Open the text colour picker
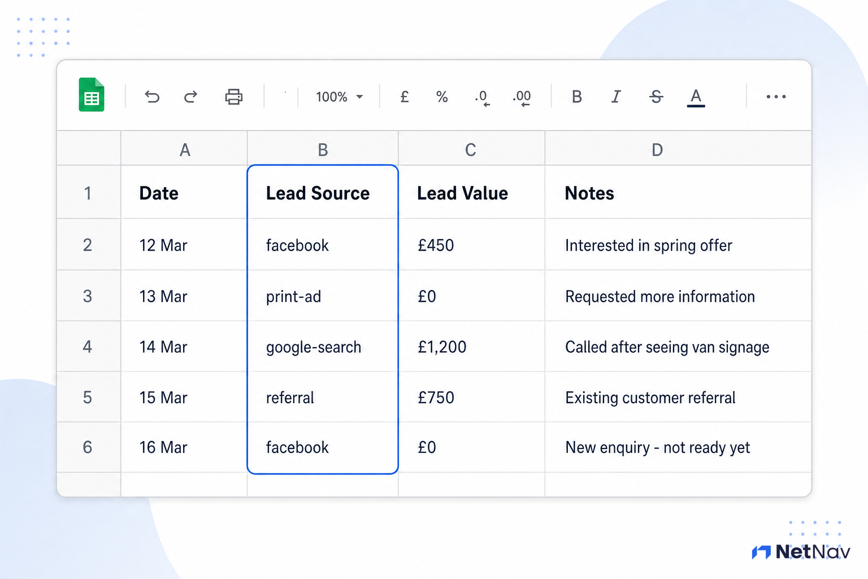The width and height of the screenshot is (868, 579). tap(696, 97)
